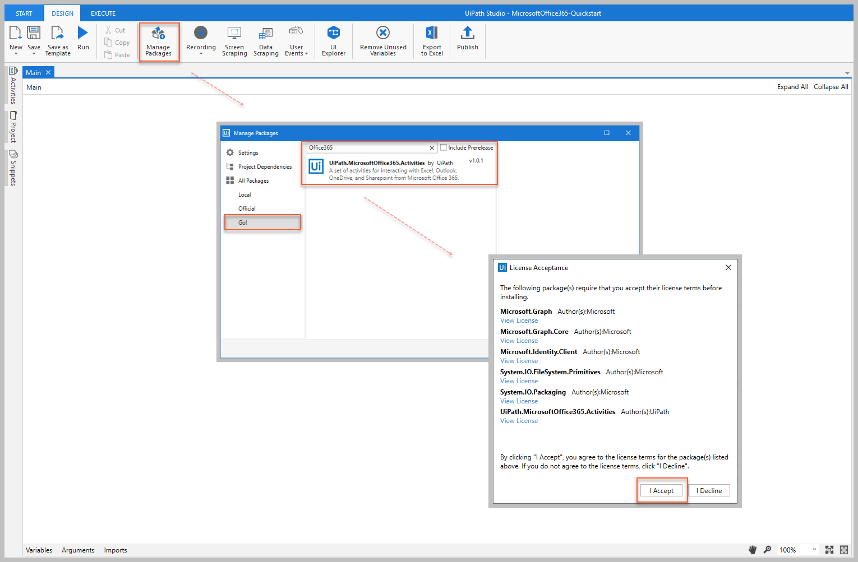Close the License Acceptance dialog
Image resolution: width=858 pixels, height=562 pixels.
pyautogui.click(x=728, y=267)
